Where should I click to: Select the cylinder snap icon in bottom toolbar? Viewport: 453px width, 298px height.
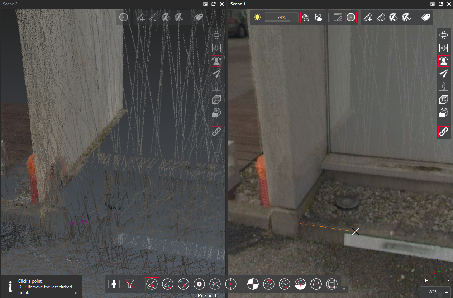(332, 284)
